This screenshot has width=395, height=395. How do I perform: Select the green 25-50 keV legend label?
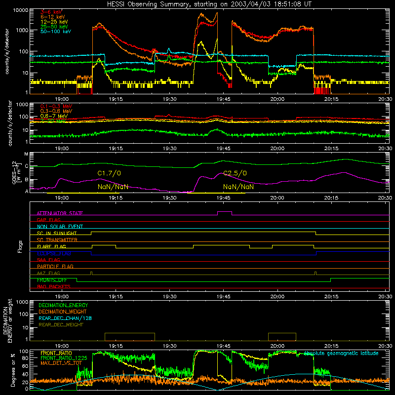tap(54, 27)
